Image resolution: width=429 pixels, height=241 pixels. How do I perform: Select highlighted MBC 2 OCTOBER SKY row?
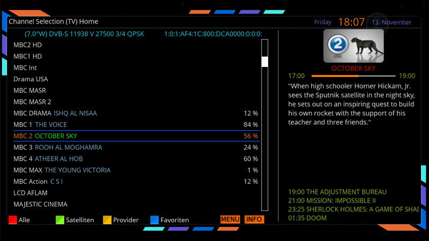(136, 136)
